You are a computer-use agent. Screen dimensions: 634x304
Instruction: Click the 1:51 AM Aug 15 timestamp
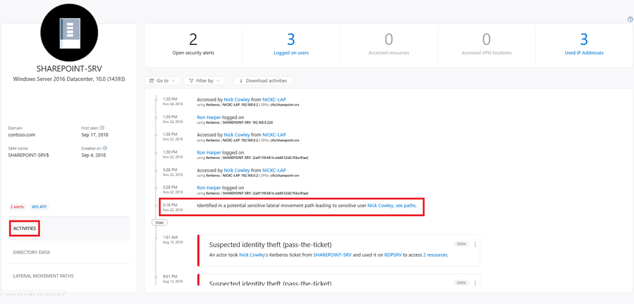[172, 239]
